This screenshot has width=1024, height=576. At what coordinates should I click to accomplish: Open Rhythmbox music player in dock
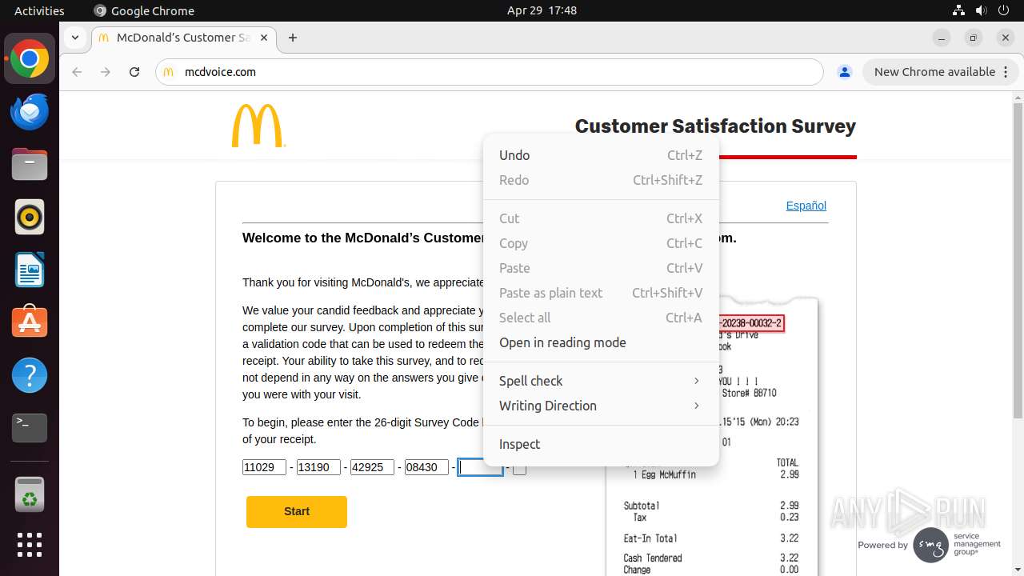click(x=30, y=218)
